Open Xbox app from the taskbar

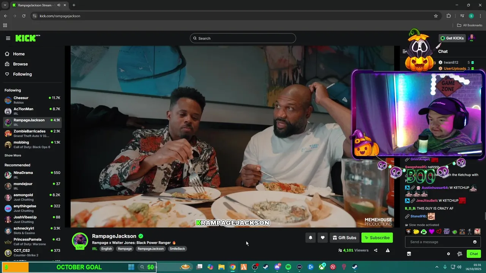coord(322,267)
